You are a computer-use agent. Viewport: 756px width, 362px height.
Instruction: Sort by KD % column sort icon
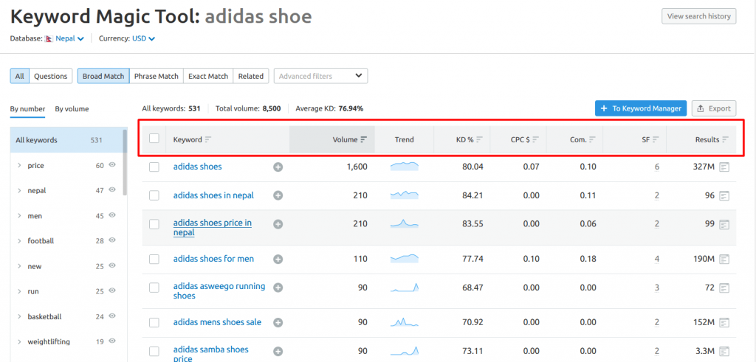pos(480,139)
